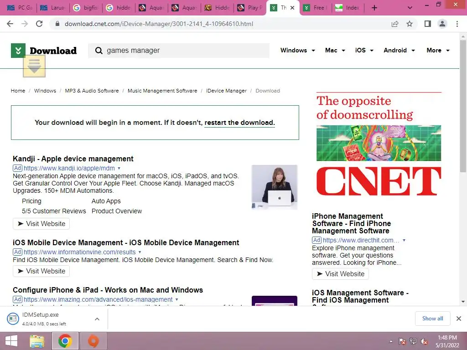467x350 pixels.
Task: Open iDevice Manager breadcrumb
Action: pos(226,91)
